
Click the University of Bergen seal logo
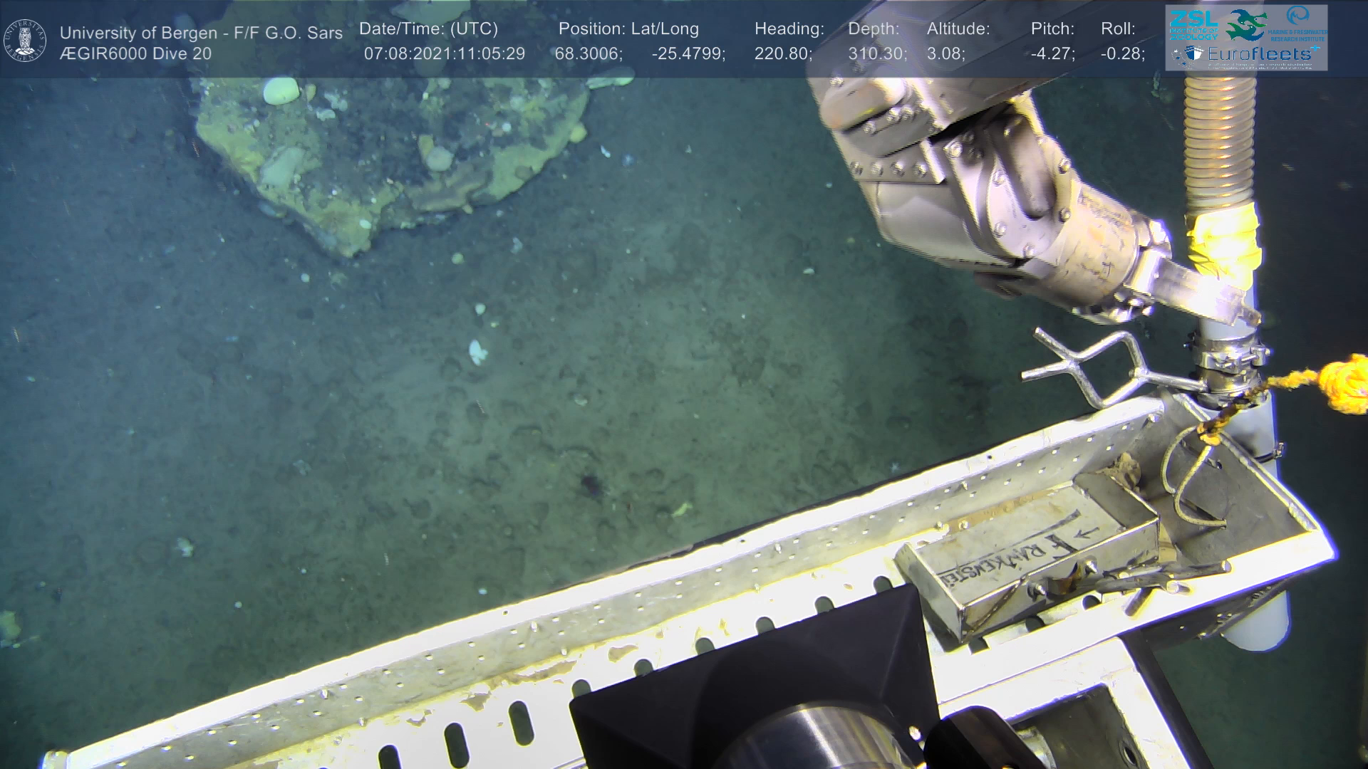pyautogui.click(x=25, y=40)
